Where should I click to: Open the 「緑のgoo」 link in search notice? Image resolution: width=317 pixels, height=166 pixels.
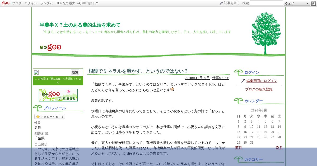(56, 79)
